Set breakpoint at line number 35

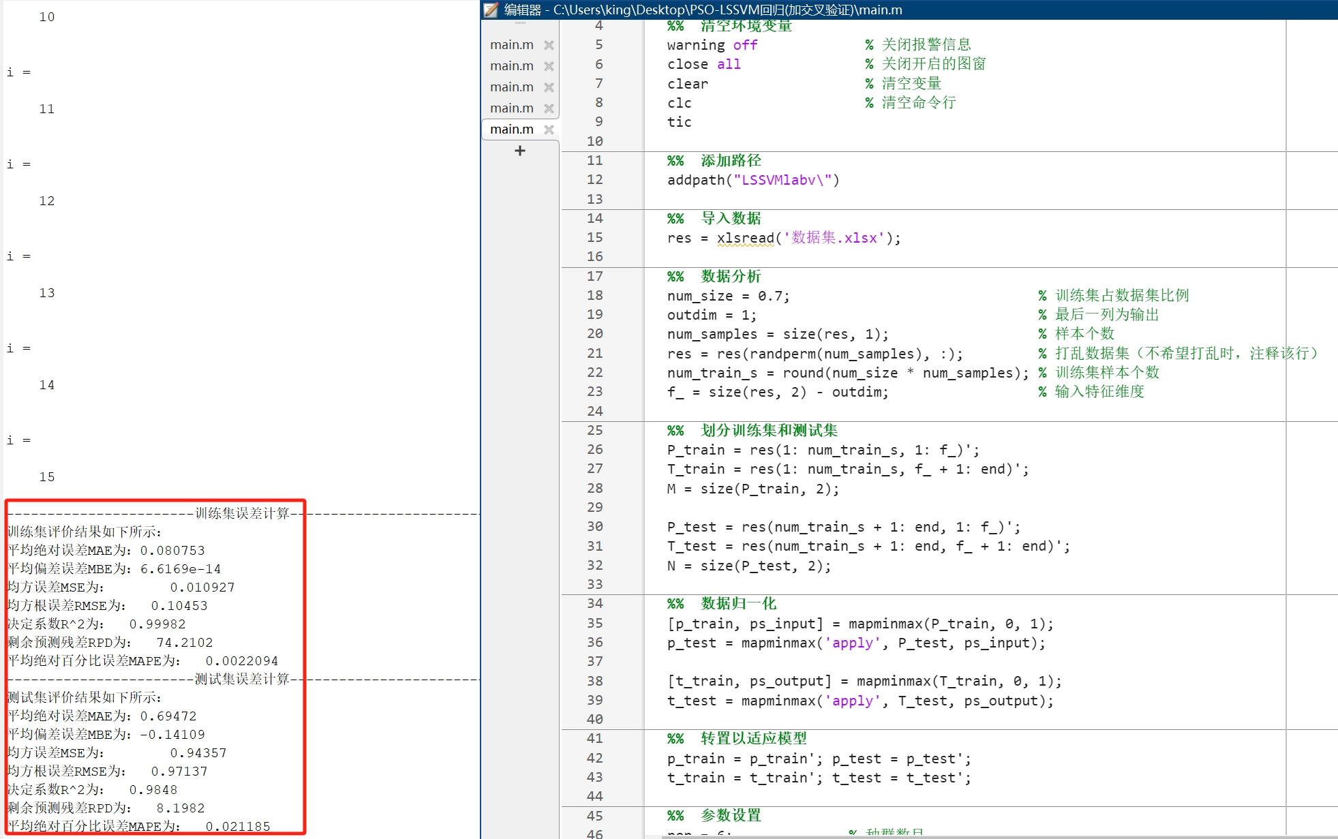point(594,623)
